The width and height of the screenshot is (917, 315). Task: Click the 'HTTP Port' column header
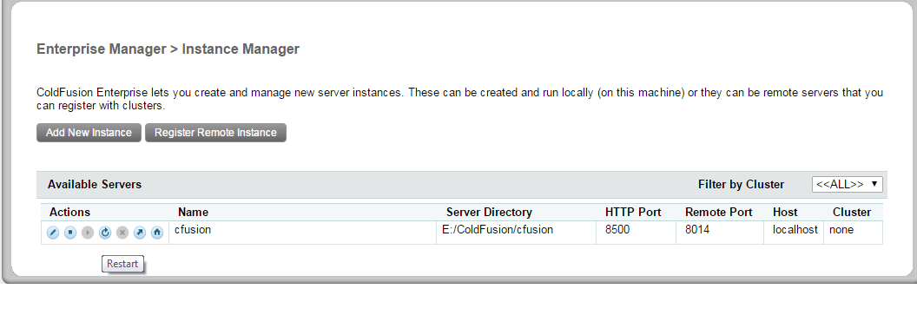[x=633, y=212]
